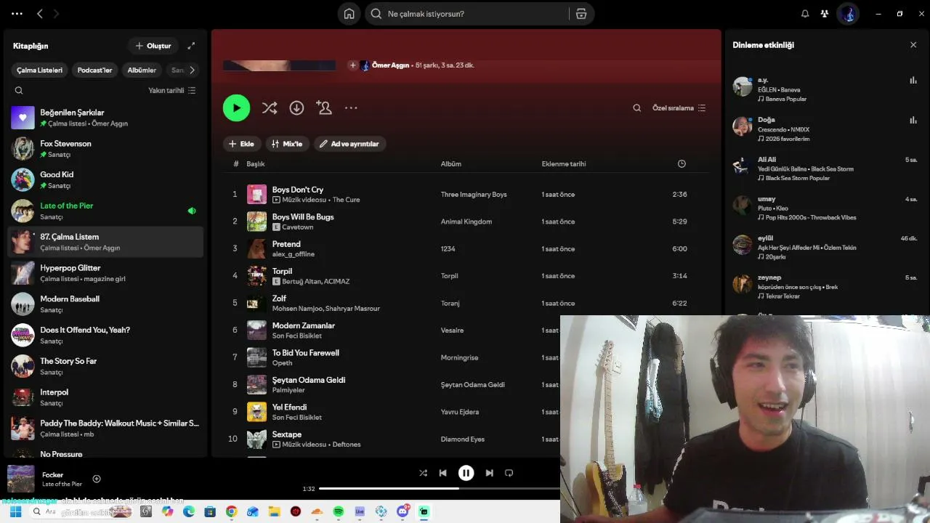Click the plus icon beside Ömer Aşgın
Viewport: 930px width, 523px height.
click(x=353, y=65)
